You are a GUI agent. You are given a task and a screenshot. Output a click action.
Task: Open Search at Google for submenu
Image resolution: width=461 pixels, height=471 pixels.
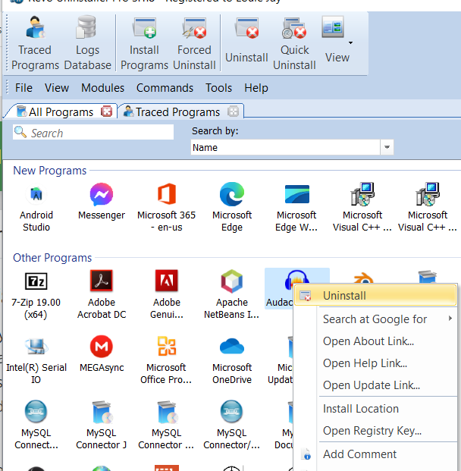tap(375, 319)
